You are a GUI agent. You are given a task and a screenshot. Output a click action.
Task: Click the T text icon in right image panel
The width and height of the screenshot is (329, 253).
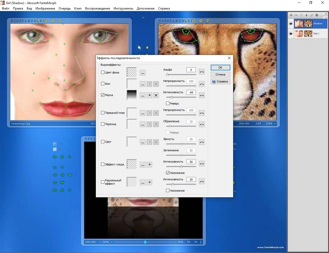(x=208, y=21)
